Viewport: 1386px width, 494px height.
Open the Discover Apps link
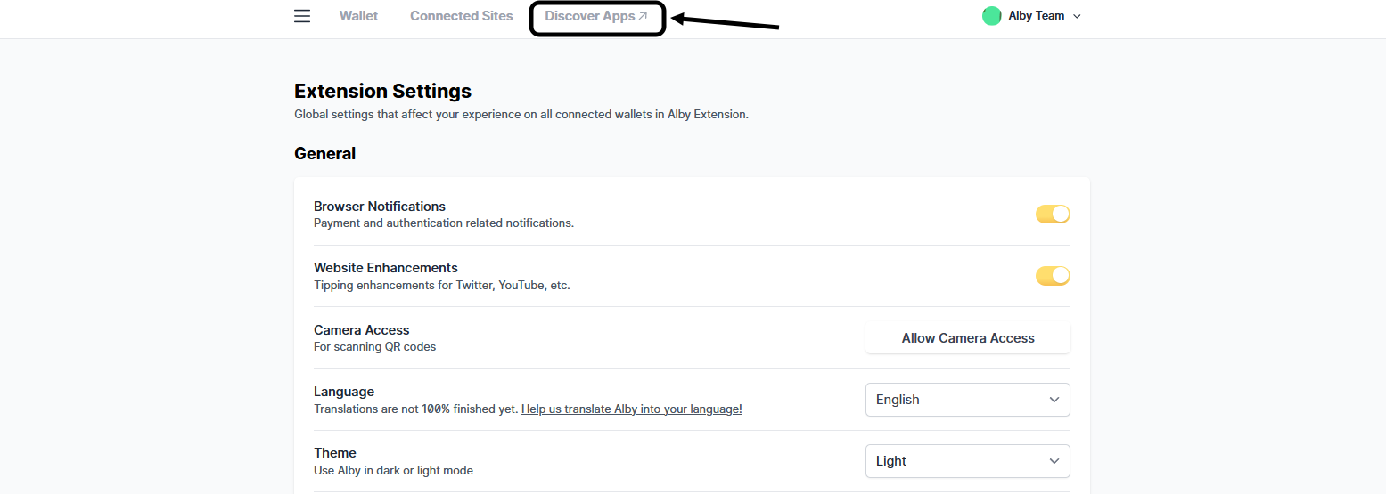589,16
